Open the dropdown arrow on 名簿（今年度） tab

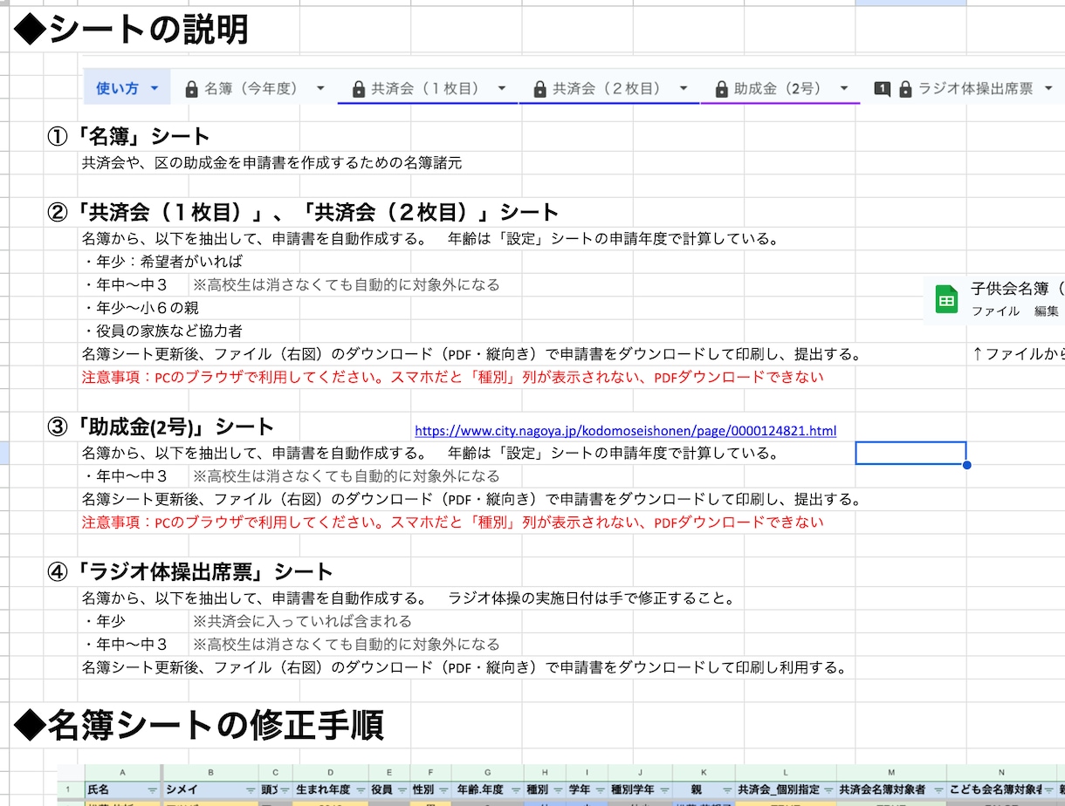click(320, 89)
